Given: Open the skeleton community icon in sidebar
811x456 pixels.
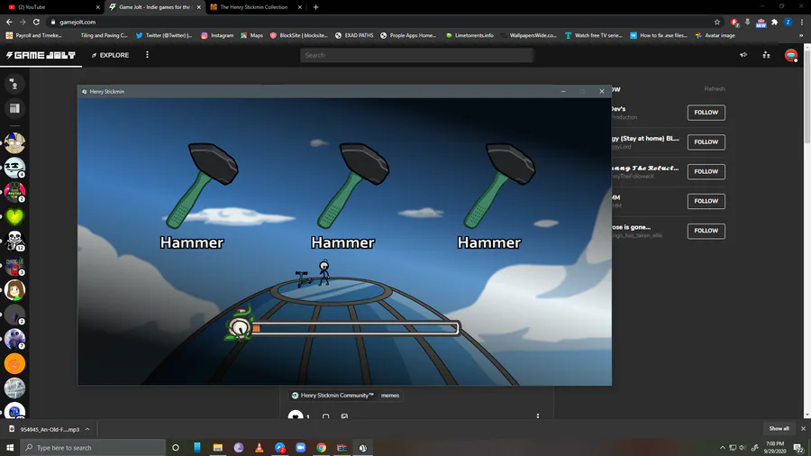Looking at the screenshot, I should 14,241.
